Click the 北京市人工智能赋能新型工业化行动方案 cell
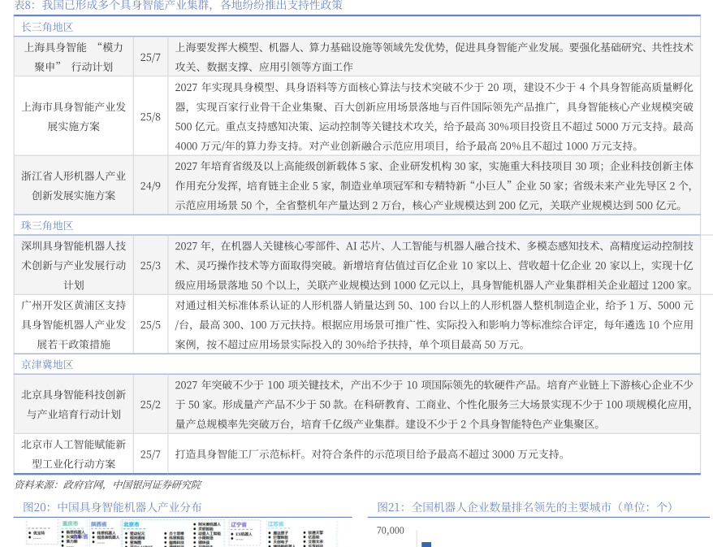 (73, 454)
